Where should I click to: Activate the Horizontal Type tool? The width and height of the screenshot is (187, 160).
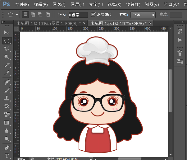[x=7, y=155]
